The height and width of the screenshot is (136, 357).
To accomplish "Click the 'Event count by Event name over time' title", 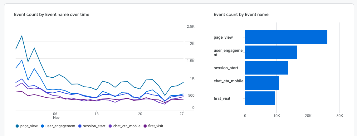I will coord(52,14).
